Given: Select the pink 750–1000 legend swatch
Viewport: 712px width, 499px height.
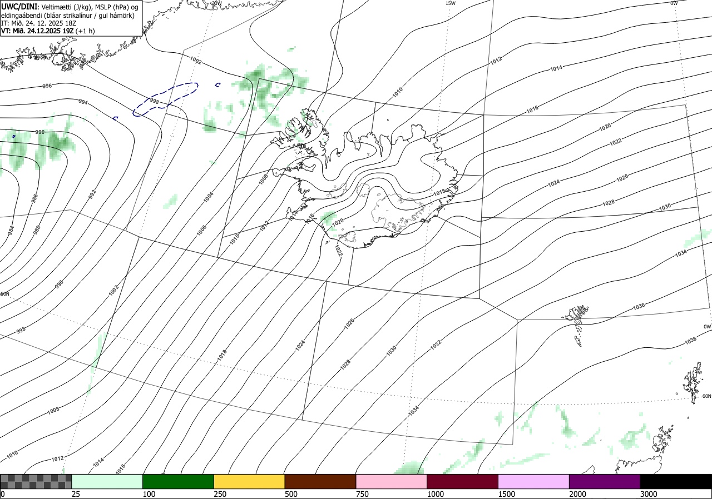Looking at the screenshot, I should click(392, 481).
